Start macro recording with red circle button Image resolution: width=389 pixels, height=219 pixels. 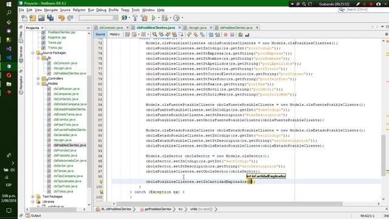tap(225, 35)
